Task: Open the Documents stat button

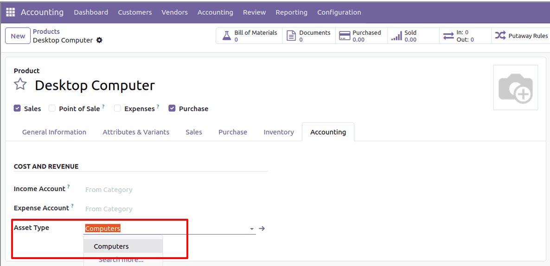Action: click(x=309, y=36)
